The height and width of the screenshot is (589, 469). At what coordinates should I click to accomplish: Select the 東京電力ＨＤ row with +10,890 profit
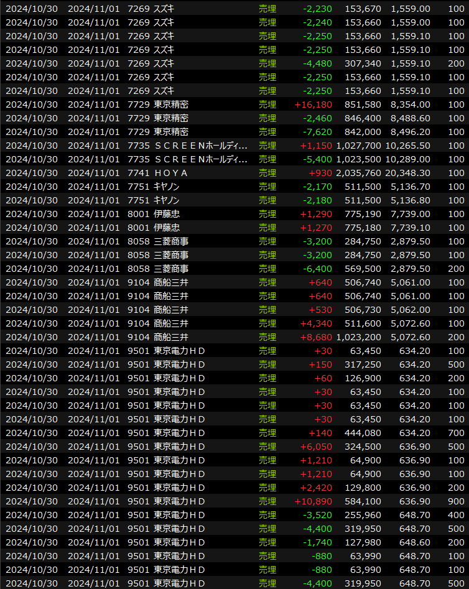click(234, 501)
